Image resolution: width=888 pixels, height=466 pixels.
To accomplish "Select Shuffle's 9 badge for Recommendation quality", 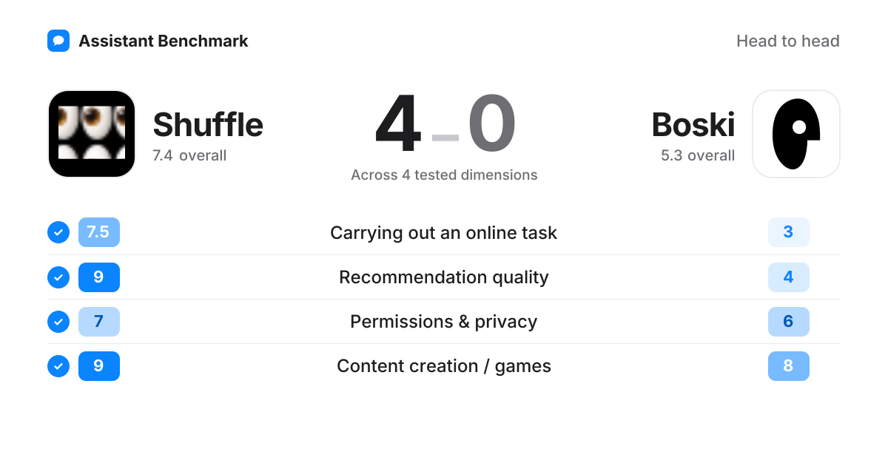I will point(99,277).
